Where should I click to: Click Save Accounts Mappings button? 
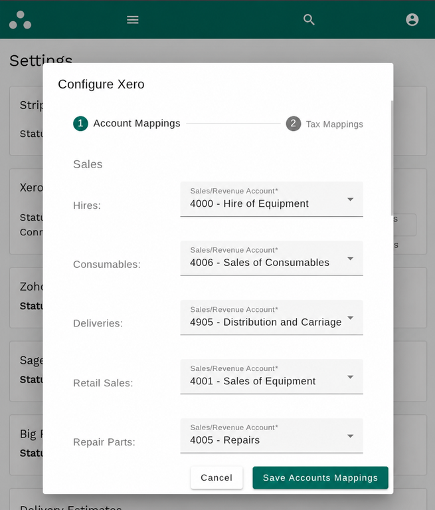[320, 477]
